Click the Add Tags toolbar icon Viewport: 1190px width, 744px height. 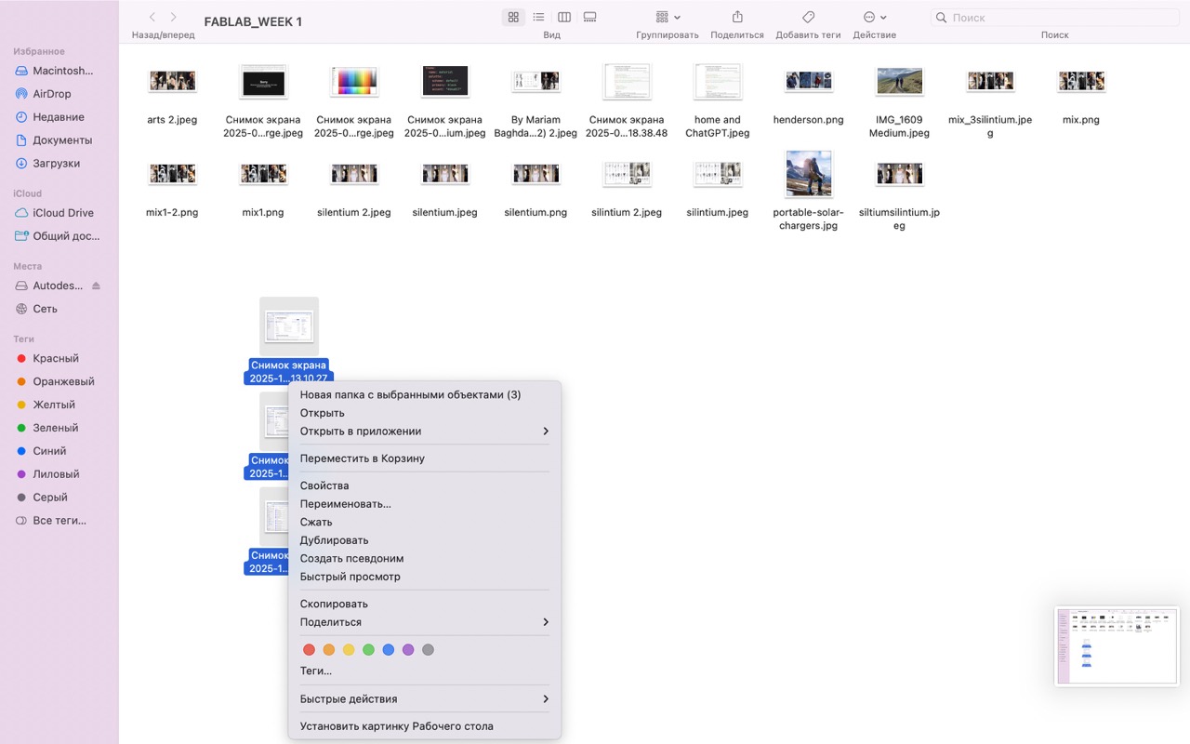(808, 18)
